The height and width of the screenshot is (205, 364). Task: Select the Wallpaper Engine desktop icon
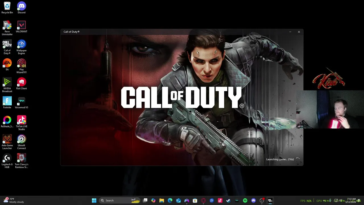[x=22, y=47]
